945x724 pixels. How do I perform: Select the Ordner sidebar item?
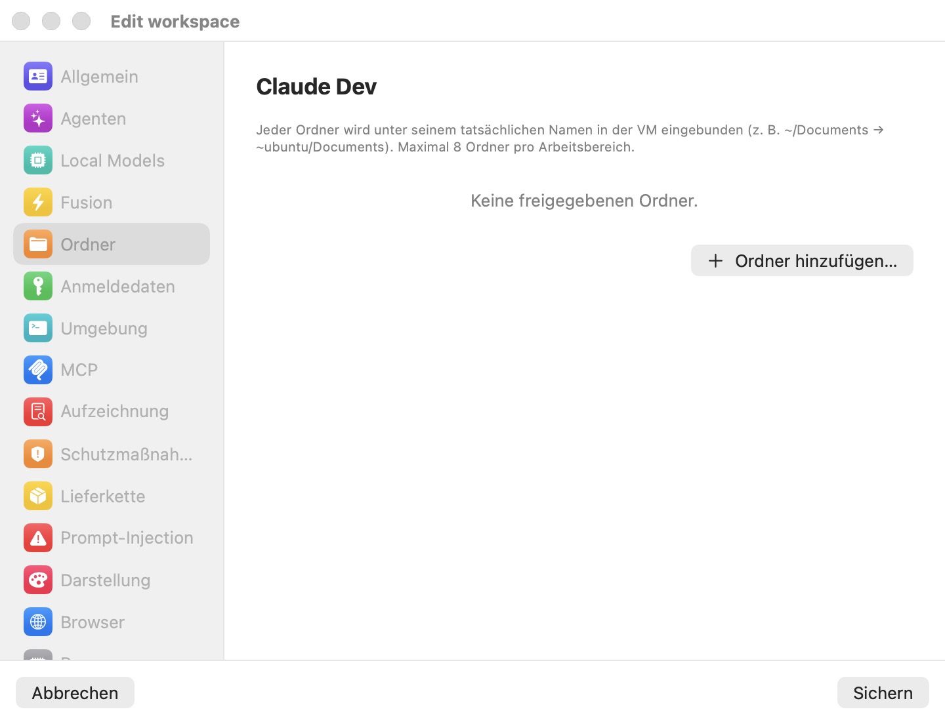[112, 245]
